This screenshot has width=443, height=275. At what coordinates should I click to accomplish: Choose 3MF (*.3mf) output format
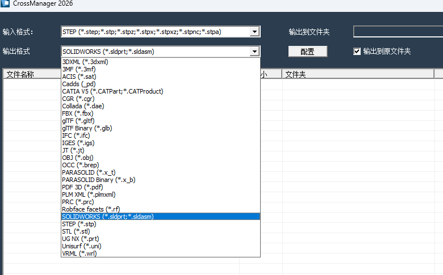pyautogui.click(x=161, y=69)
